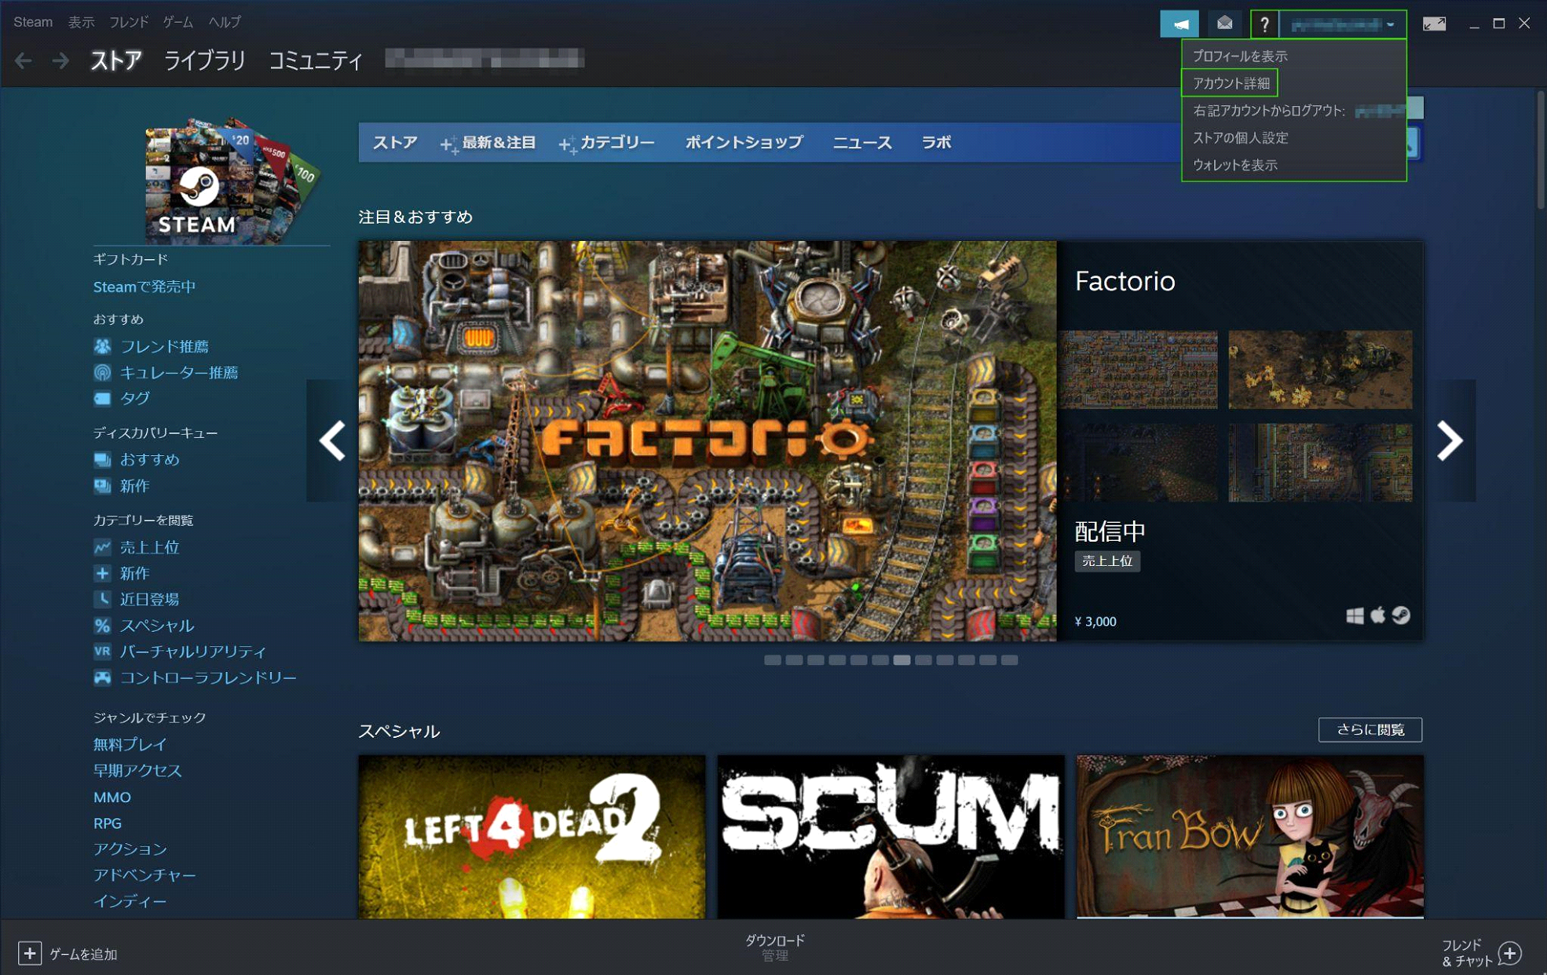This screenshot has width=1547, height=975.
Task: Click the Windows platform icon on Factorio
Action: 1355,615
